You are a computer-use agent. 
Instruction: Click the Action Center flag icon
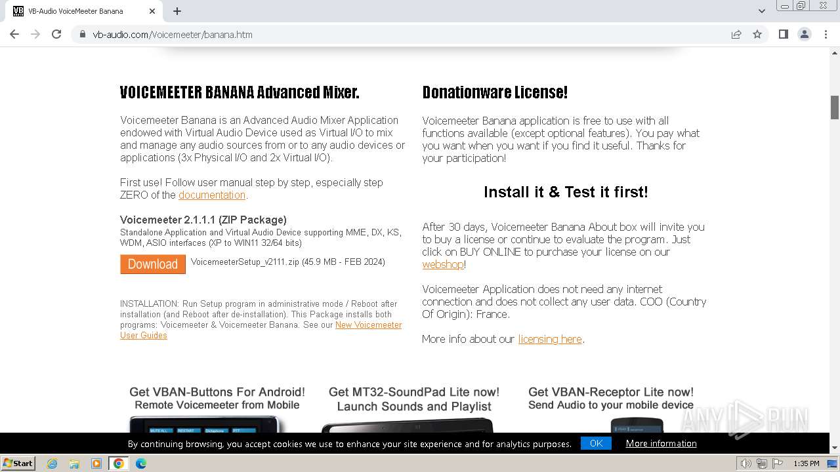click(x=778, y=463)
